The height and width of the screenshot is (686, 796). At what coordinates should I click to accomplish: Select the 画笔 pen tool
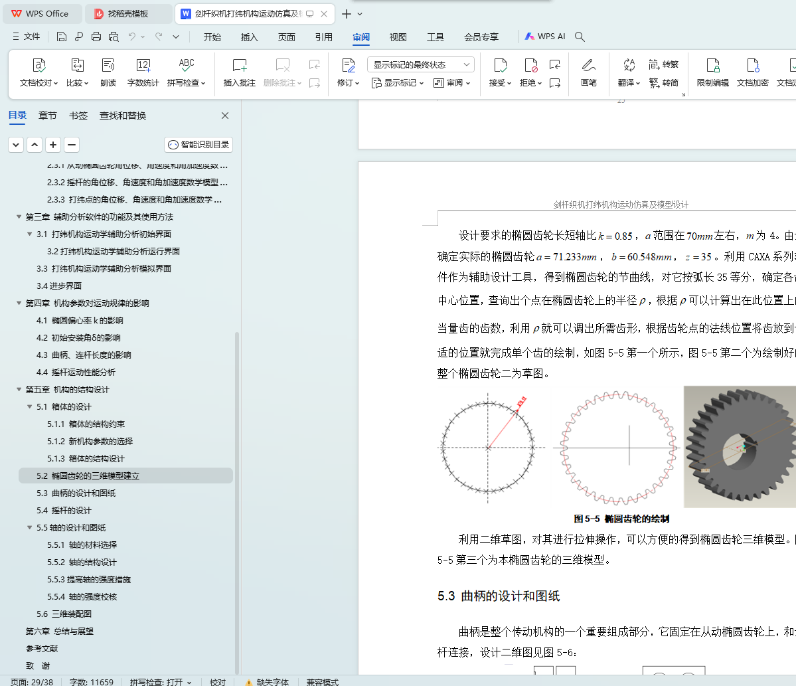588,72
